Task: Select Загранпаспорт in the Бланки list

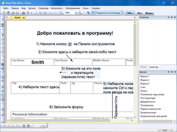Action: coord(149,113)
